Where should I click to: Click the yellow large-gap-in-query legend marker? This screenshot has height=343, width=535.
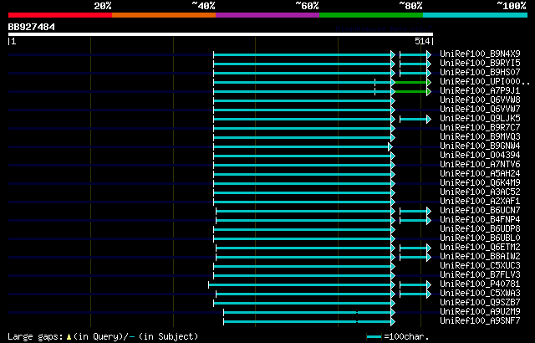69,337
